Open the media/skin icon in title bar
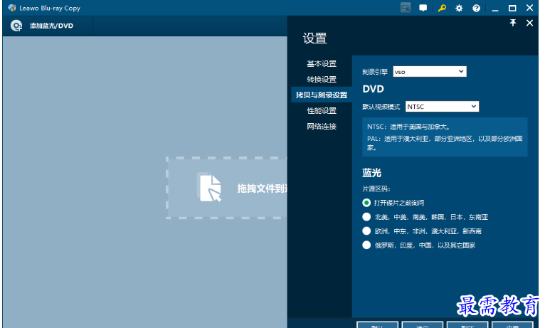 tap(406, 8)
